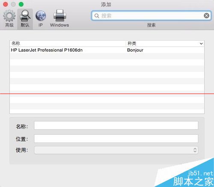Sort by the 名称 column header
Viewport: 214px width, 187px height.
(68, 43)
